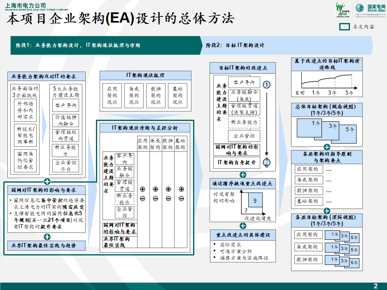Select 基础架构 box under 指导原则与架构要点
Screen dimensions: 387x290
(x=309, y=201)
